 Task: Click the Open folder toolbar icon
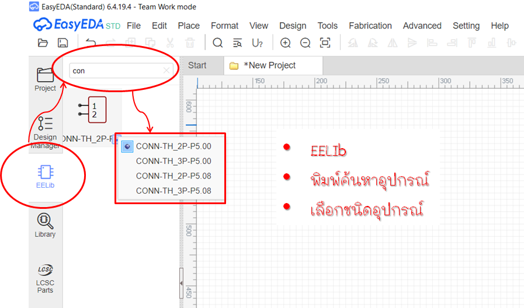click(x=43, y=43)
